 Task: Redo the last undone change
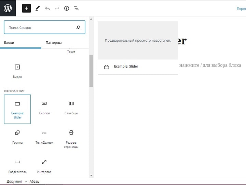(x=57, y=8)
